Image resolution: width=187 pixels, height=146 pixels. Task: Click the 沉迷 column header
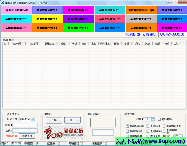click(148, 44)
